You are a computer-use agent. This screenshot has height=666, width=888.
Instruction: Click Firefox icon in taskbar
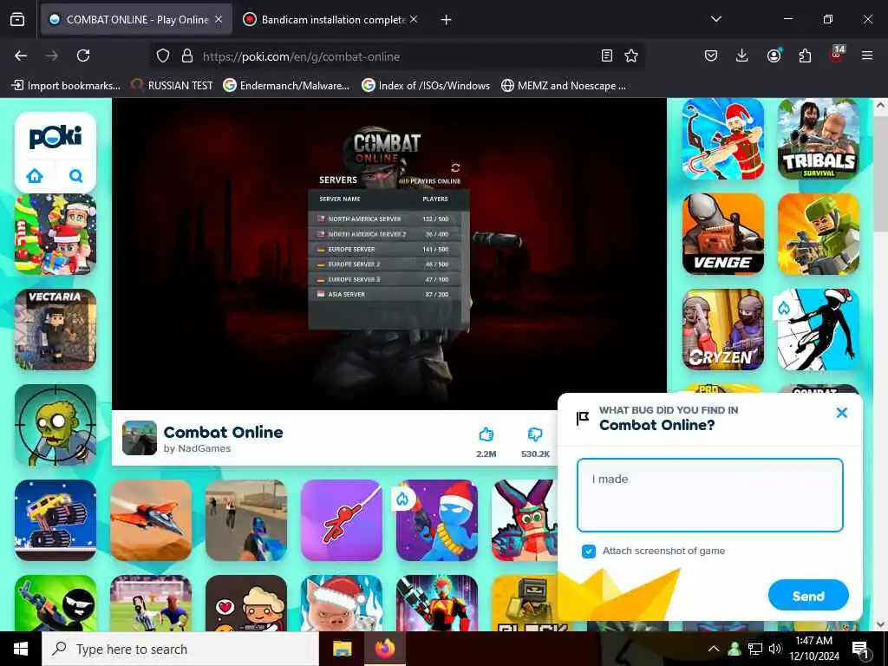click(x=385, y=649)
